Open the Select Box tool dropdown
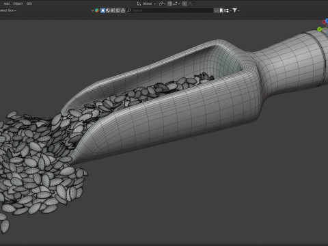Screen dimensions: 328x246 [8, 10]
